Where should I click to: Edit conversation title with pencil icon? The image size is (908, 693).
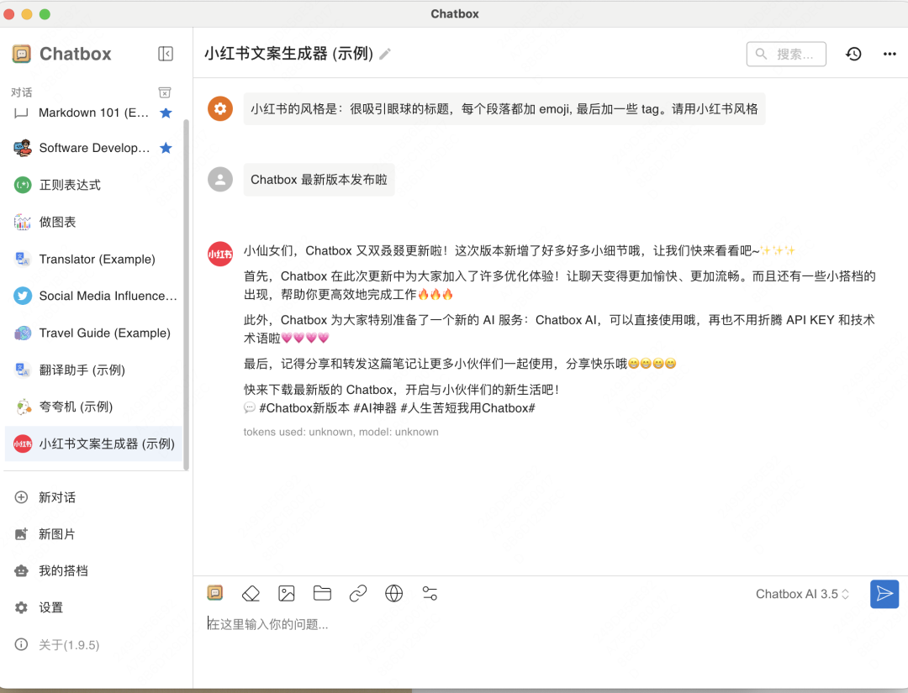point(385,54)
